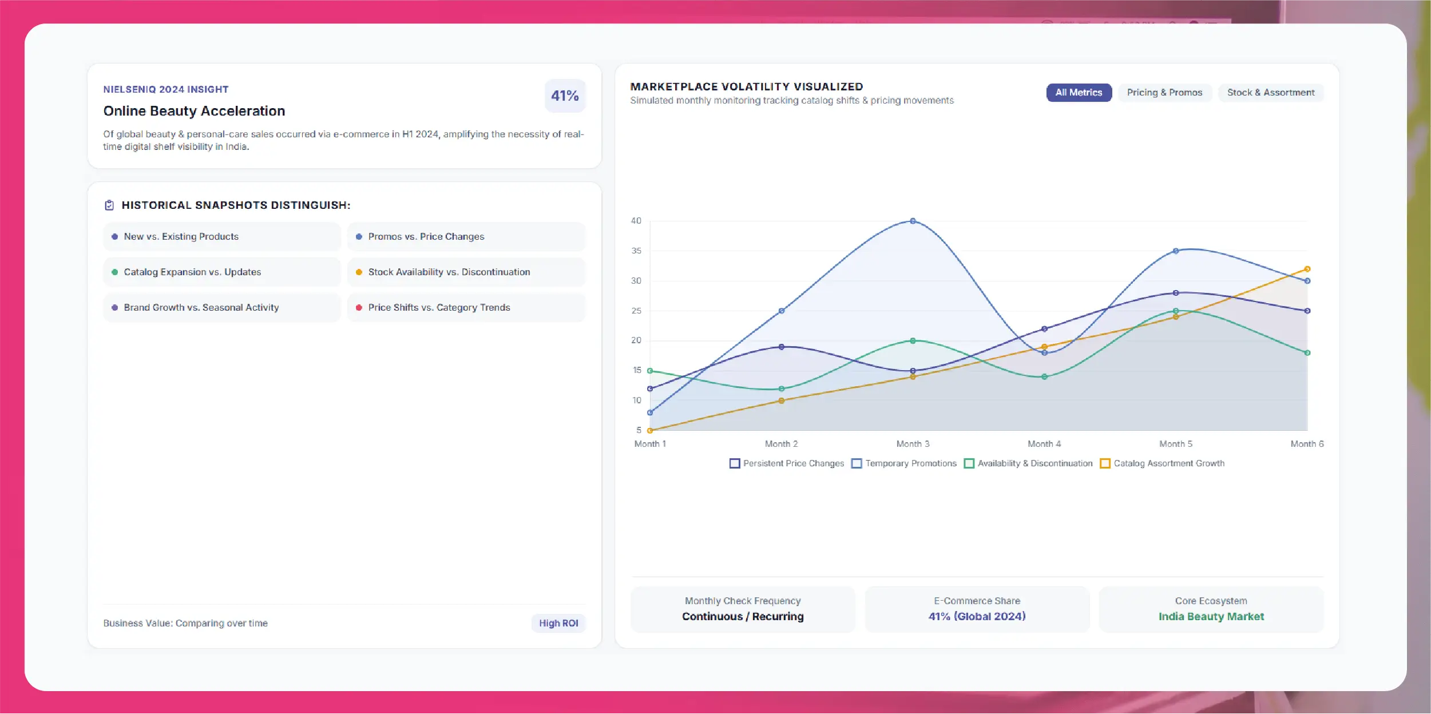
Task: Click Catalog Assortment Growth point at Month 6
Action: pyautogui.click(x=1307, y=269)
